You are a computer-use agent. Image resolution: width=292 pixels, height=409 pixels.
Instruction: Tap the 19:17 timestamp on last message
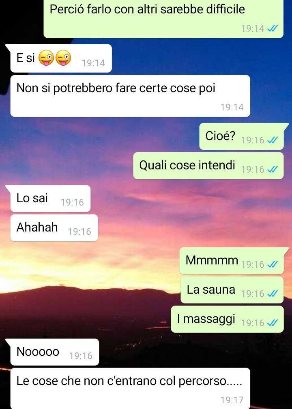[x=232, y=400]
